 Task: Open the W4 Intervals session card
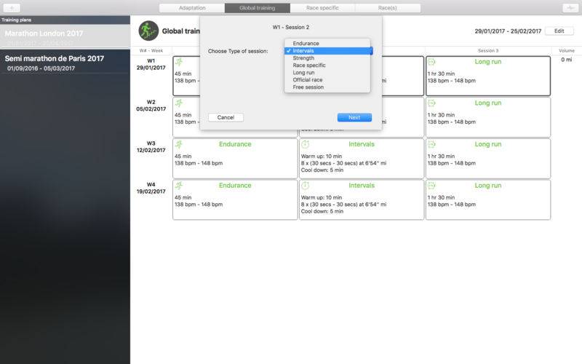point(362,199)
